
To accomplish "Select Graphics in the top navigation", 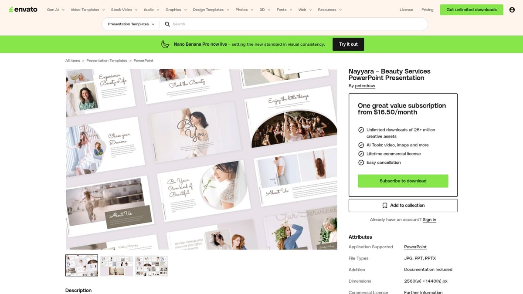I will [173, 9].
